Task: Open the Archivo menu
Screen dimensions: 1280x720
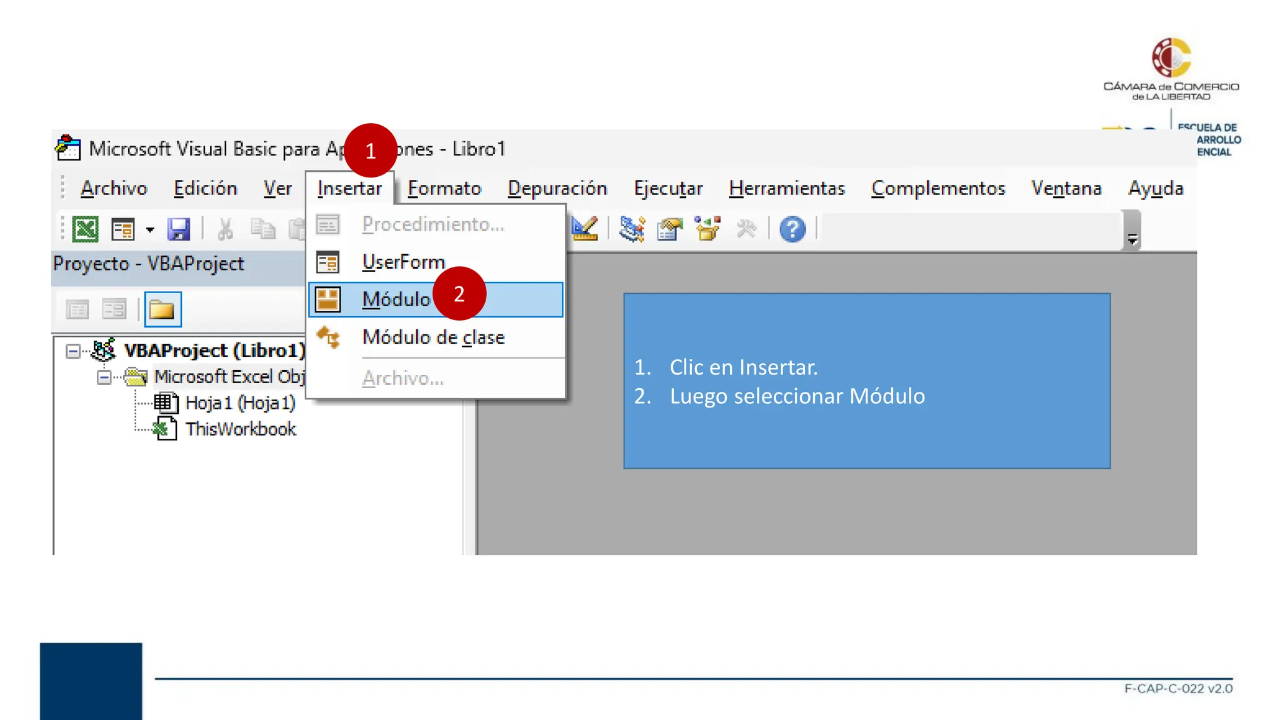Action: (x=114, y=188)
